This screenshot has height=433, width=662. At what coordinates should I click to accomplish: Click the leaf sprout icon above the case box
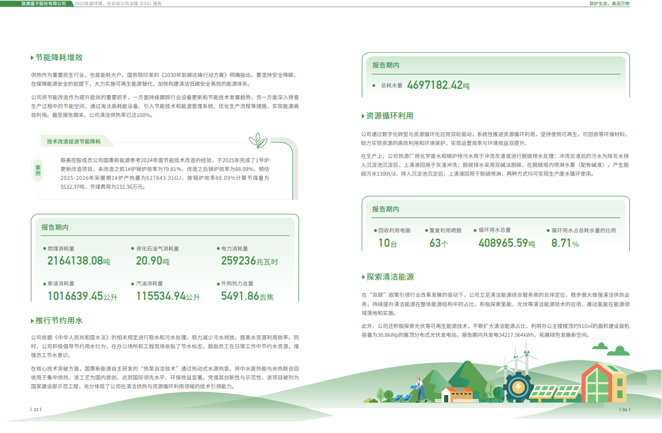(258, 140)
